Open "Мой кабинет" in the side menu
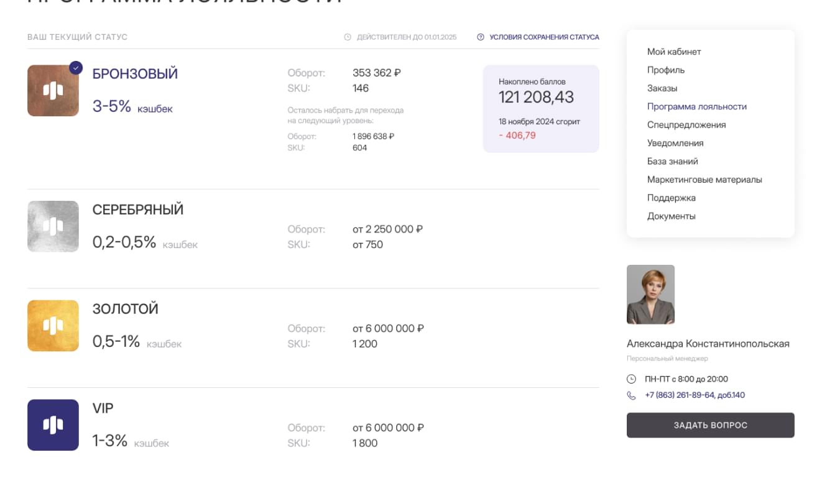 (x=674, y=52)
